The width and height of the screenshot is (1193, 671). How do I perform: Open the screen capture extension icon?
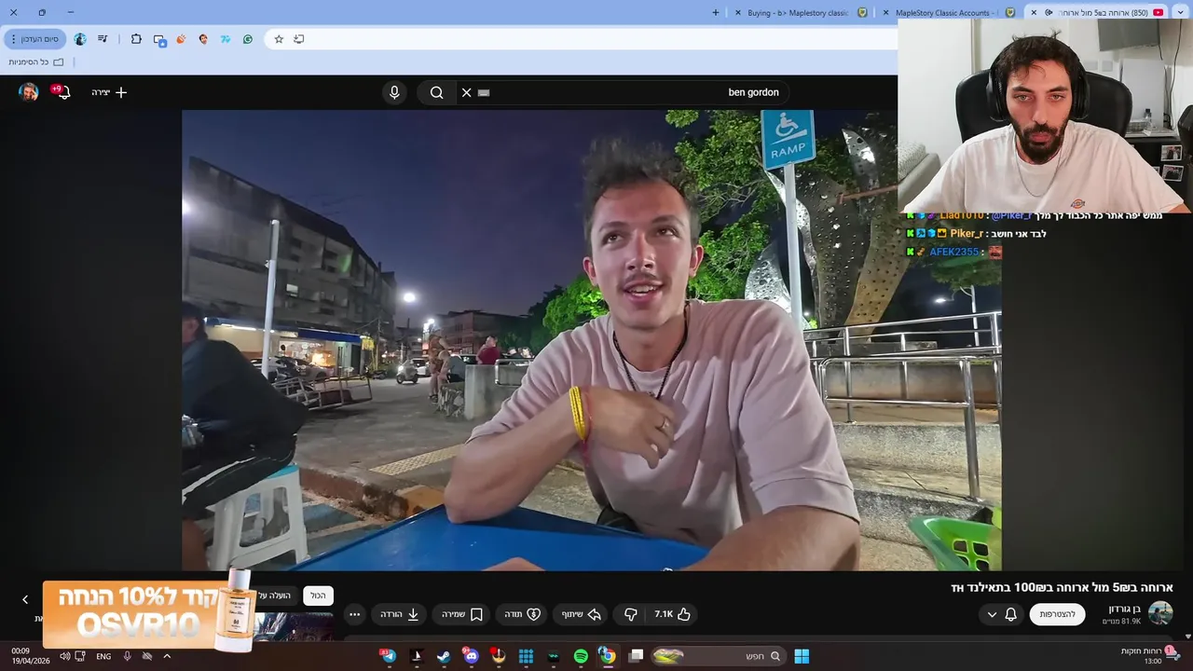pos(159,40)
